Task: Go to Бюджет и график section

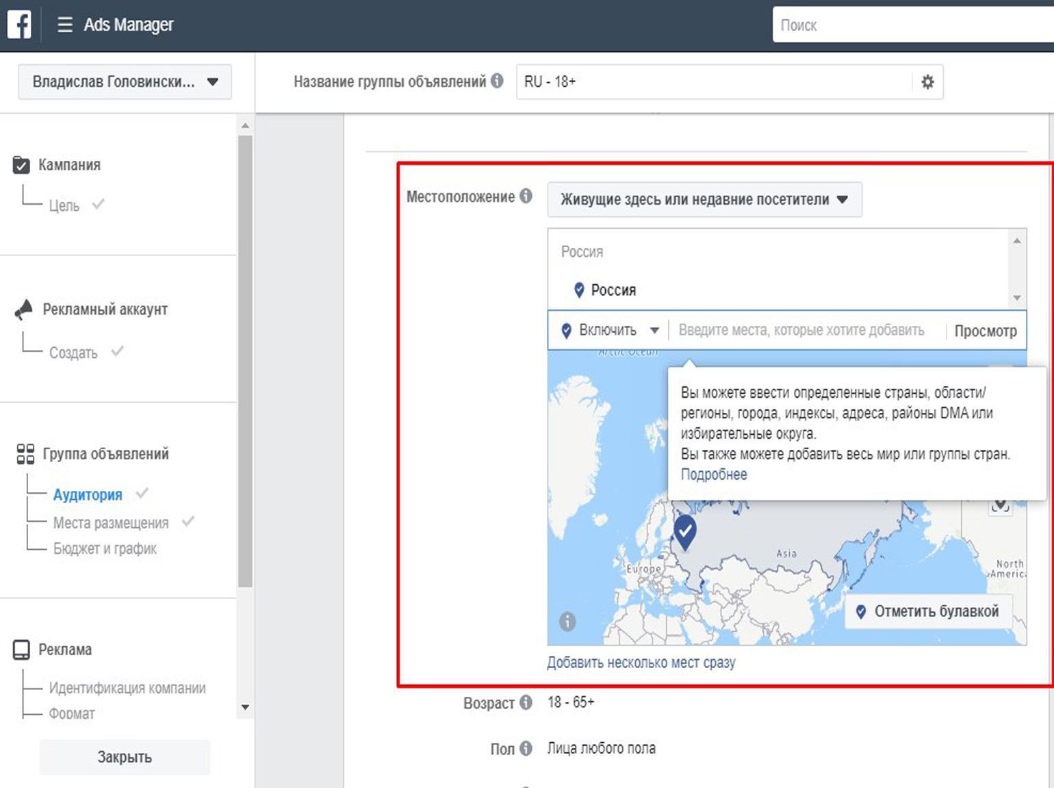Action: (105, 548)
